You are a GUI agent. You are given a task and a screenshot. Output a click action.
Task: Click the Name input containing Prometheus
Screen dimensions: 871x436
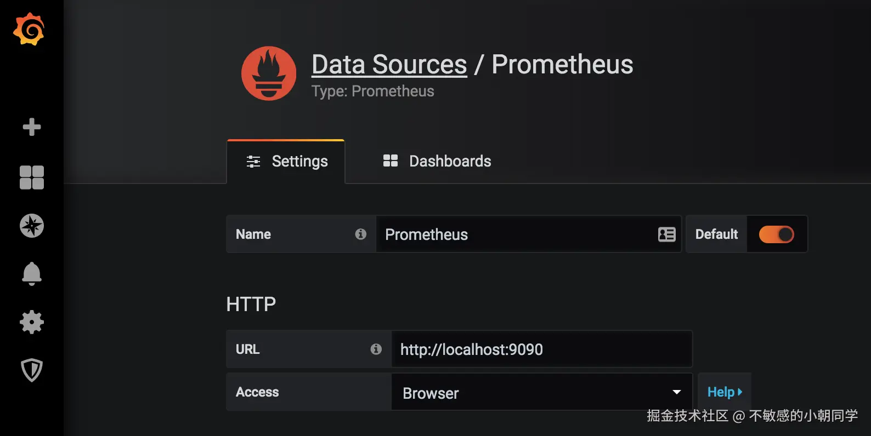pos(516,234)
